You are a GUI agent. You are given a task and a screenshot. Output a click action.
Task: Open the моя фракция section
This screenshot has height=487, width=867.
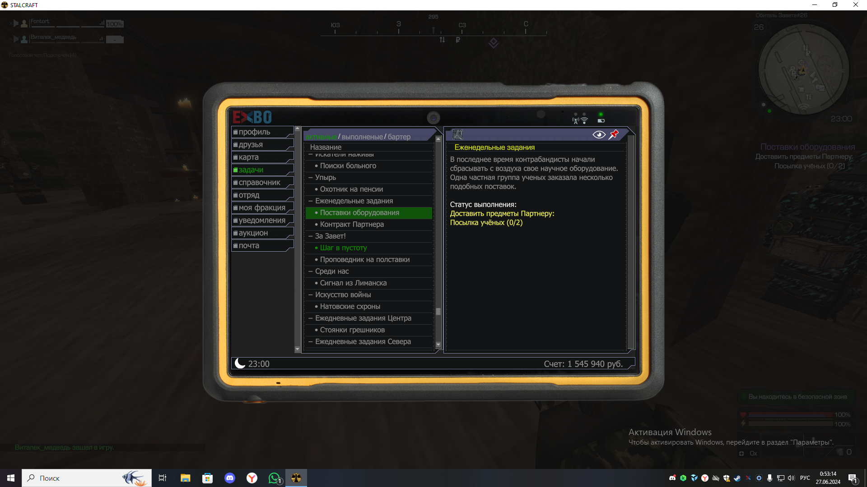[262, 207]
